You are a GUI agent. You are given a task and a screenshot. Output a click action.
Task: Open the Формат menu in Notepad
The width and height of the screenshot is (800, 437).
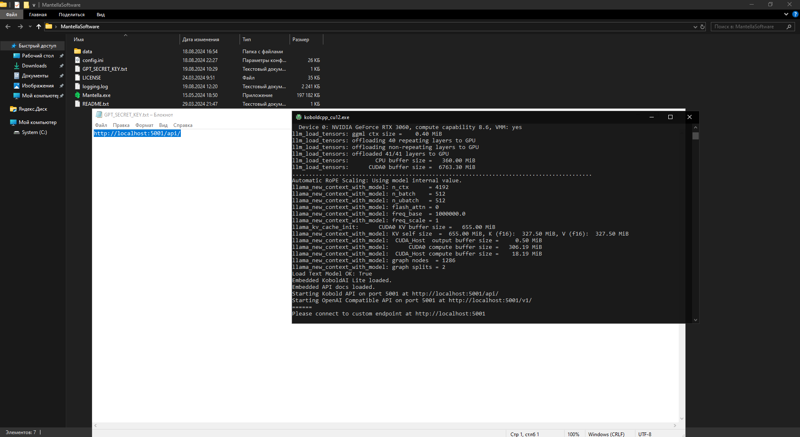tap(144, 125)
